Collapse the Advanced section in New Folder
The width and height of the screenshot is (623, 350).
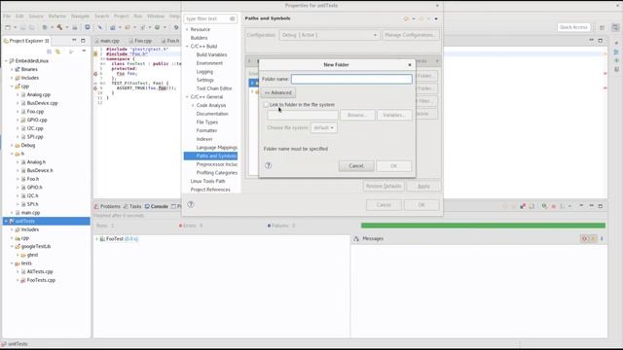click(278, 93)
